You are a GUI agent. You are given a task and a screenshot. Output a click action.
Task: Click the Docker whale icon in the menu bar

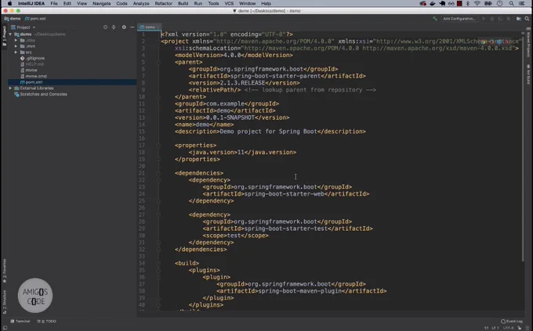pyautogui.click(x=433, y=3)
